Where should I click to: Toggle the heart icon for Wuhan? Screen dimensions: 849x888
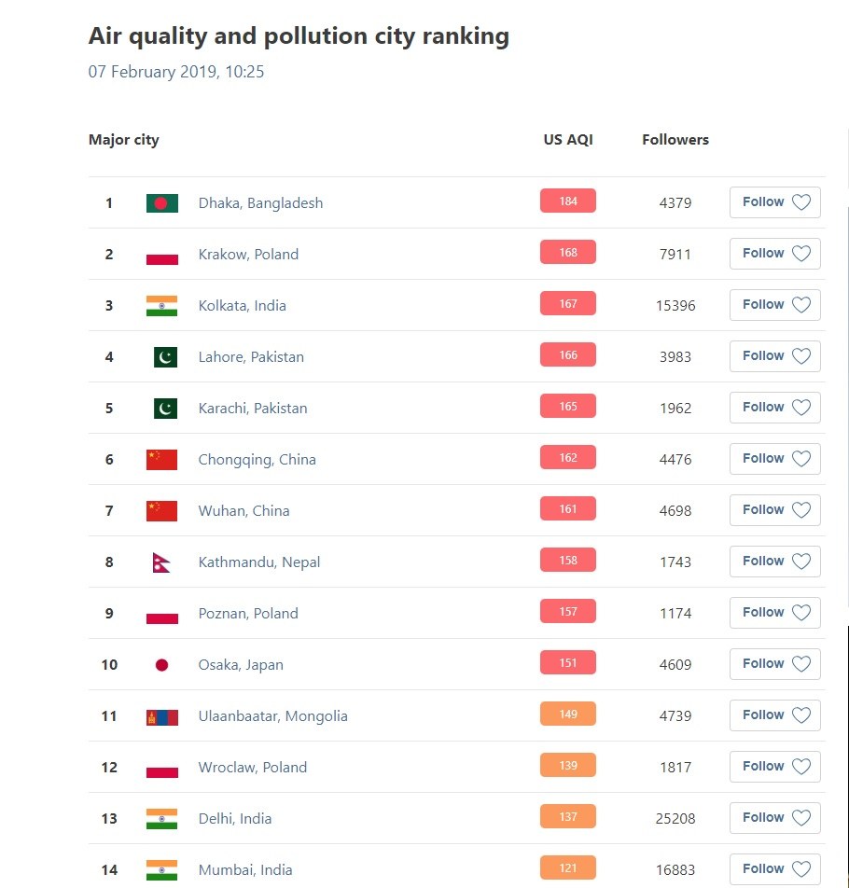tap(801, 510)
